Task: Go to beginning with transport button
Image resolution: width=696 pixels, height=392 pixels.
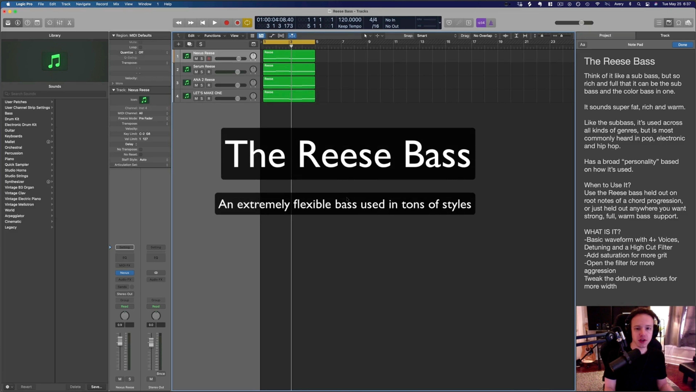Action: pos(203,23)
